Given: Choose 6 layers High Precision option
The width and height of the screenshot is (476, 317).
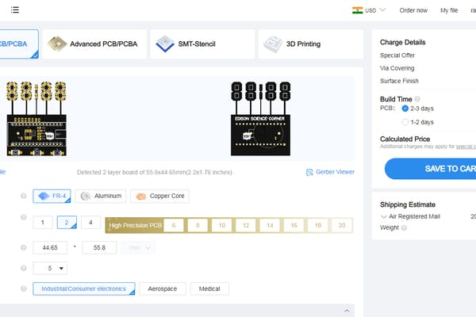Looking at the screenshot, I should [174, 225].
